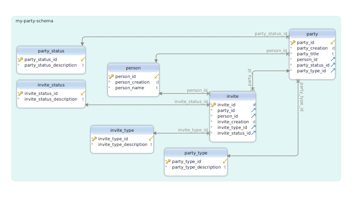Select the my-party-schema title
This screenshot has height=204, width=352.
coord(34,21)
